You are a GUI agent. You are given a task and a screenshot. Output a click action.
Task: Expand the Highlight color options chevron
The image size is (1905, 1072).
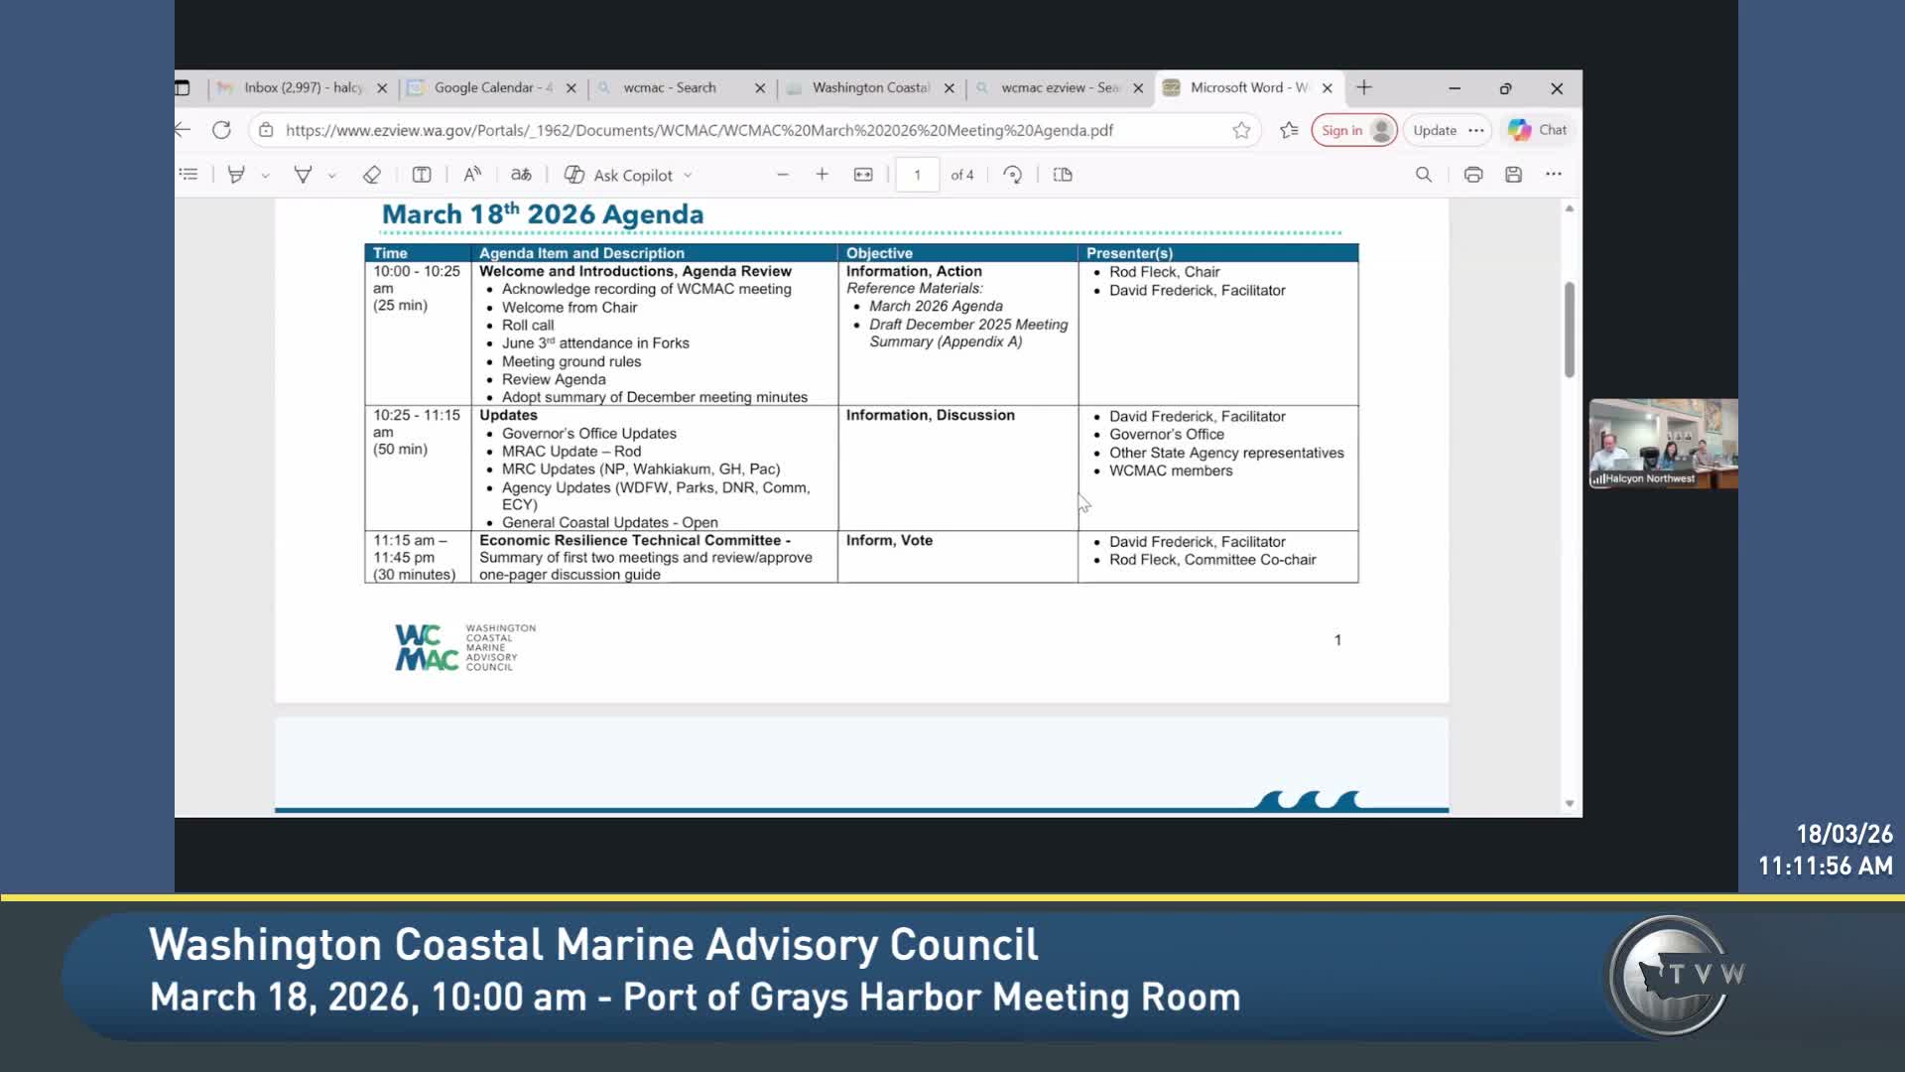pos(264,174)
